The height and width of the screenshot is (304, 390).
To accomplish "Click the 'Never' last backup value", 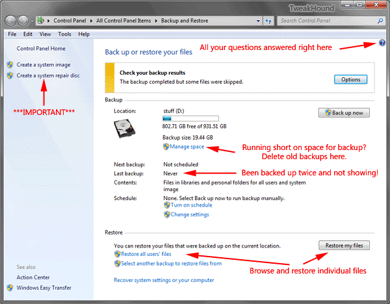I will (170, 173).
